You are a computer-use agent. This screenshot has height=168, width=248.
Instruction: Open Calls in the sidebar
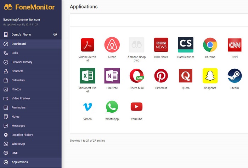click(x=31, y=53)
